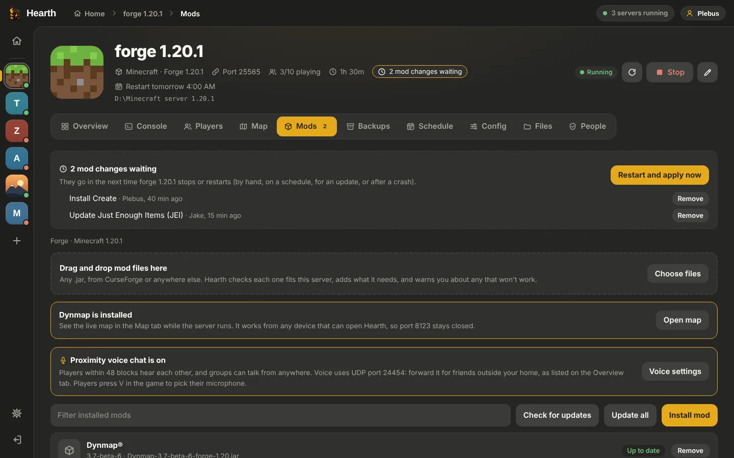Open forge 1.20.1 breadcrumb link

(x=143, y=14)
